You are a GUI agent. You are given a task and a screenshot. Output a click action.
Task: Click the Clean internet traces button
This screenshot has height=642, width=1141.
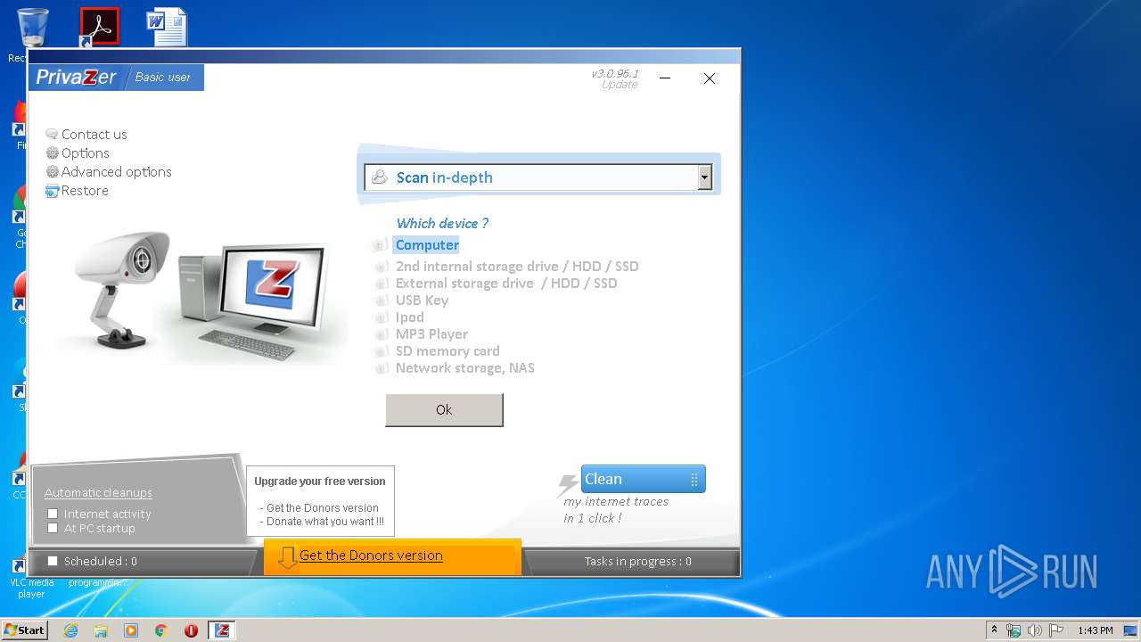pos(643,479)
